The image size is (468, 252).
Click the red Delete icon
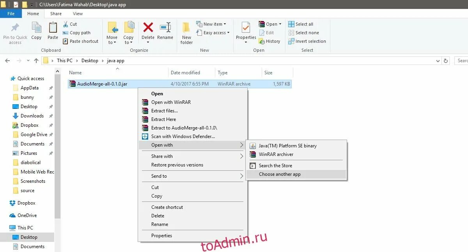148,28
